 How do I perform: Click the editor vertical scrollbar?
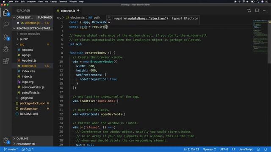[x=269, y=42]
